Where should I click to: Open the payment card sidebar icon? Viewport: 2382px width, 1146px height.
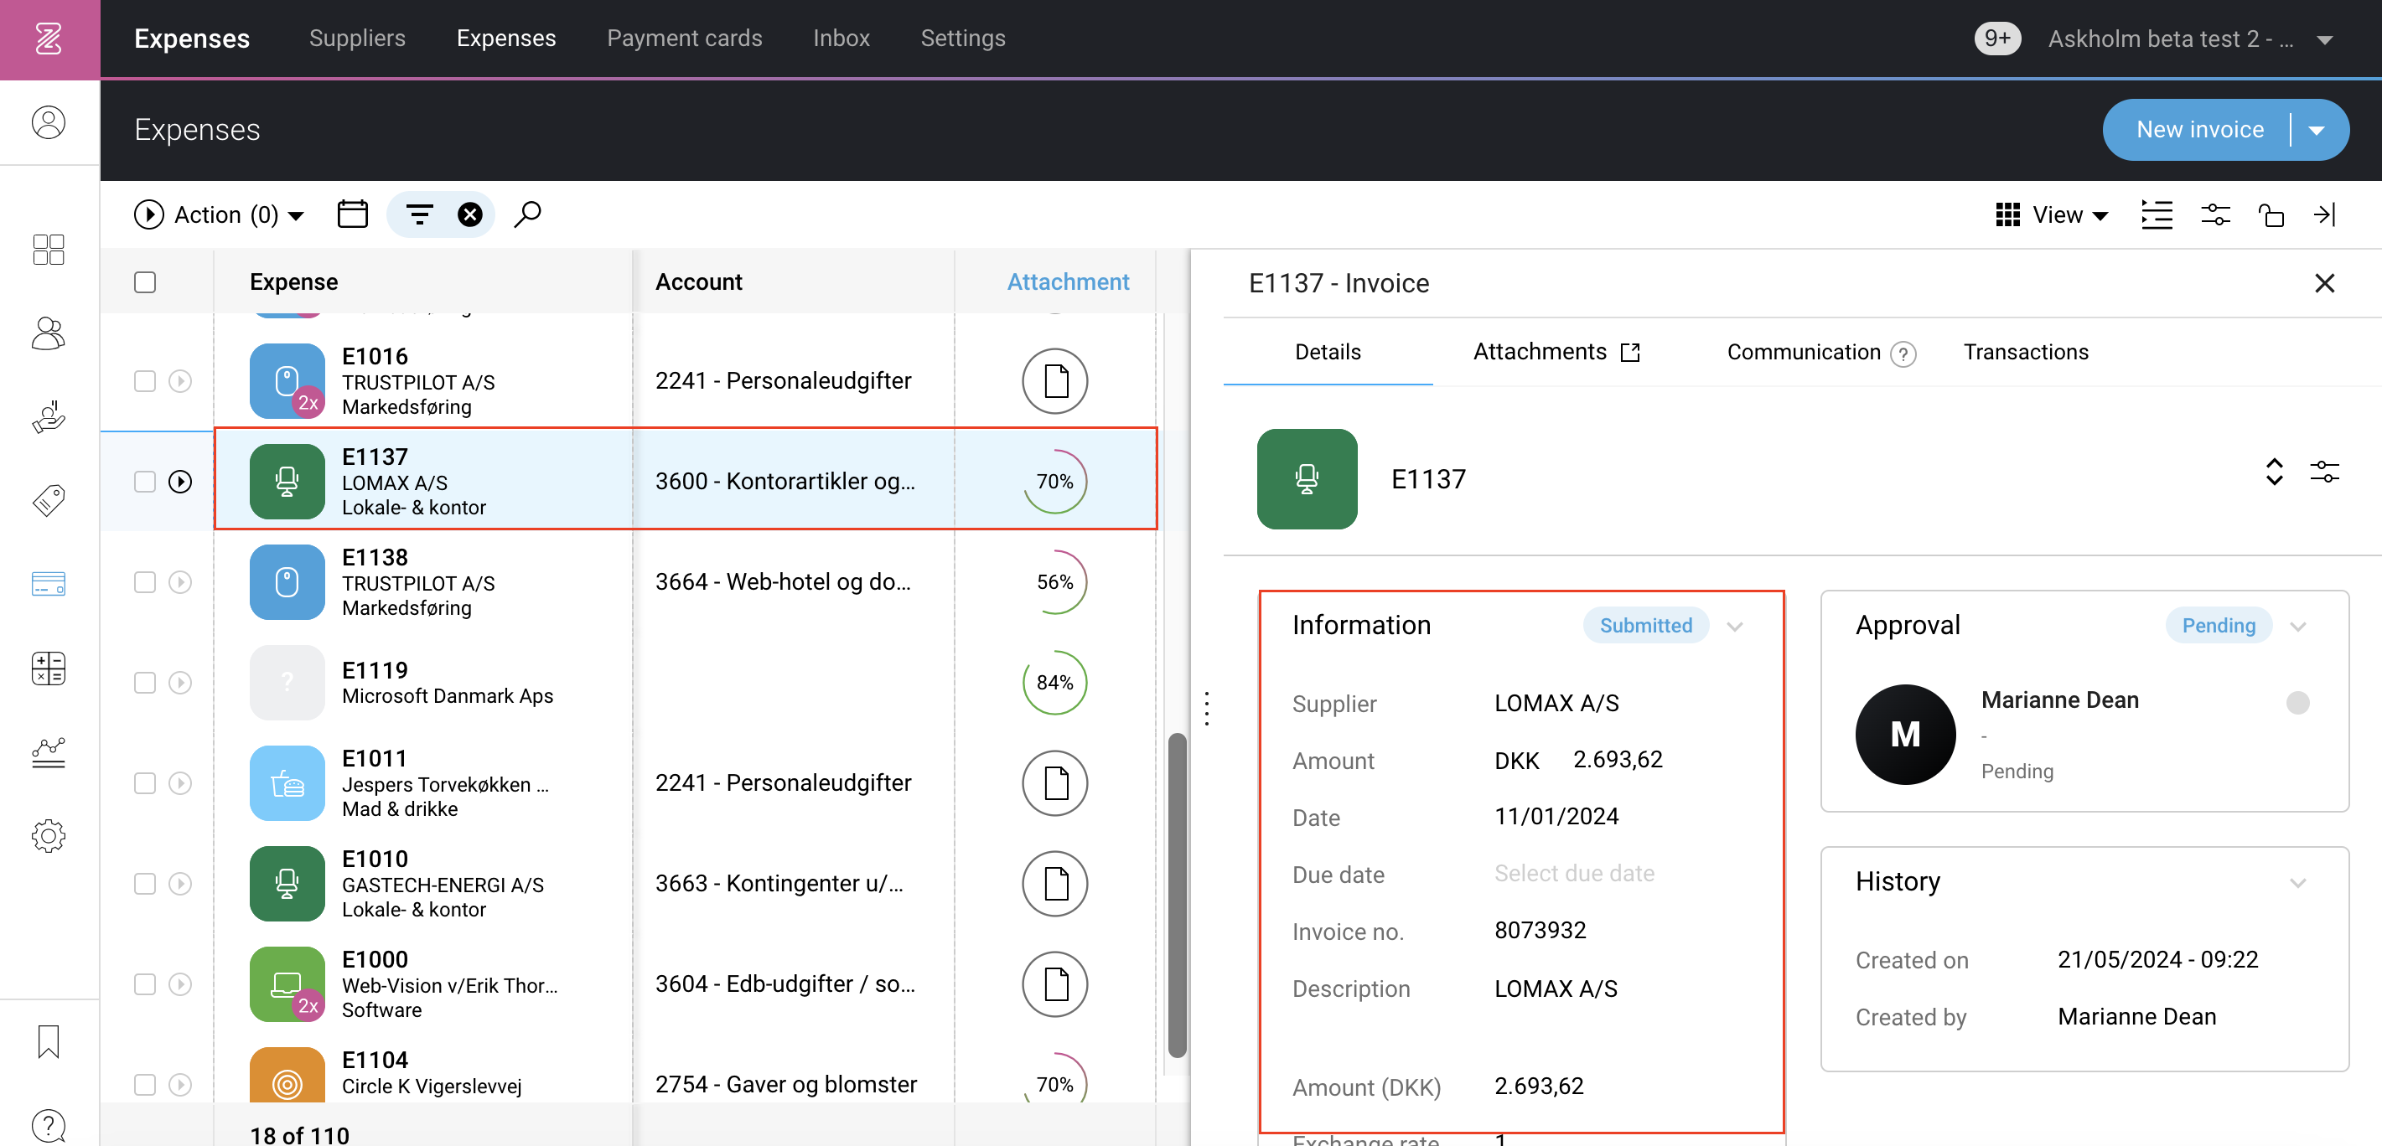point(48,583)
